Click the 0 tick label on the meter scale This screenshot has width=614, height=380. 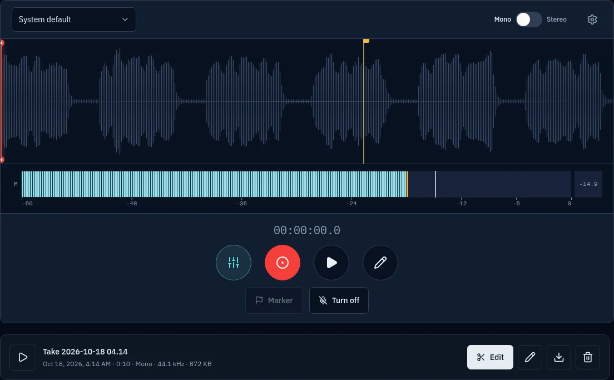pos(570,203)
